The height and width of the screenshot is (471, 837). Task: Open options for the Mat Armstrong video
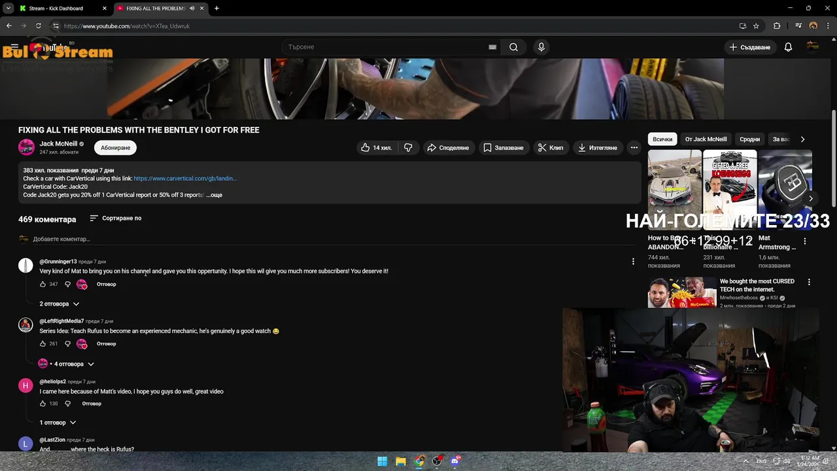pos(805,241)
